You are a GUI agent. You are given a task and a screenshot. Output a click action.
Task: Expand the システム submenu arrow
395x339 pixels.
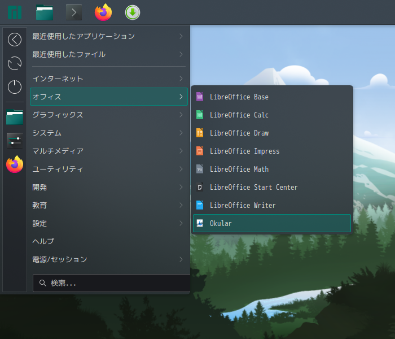(x=181, y=133)
